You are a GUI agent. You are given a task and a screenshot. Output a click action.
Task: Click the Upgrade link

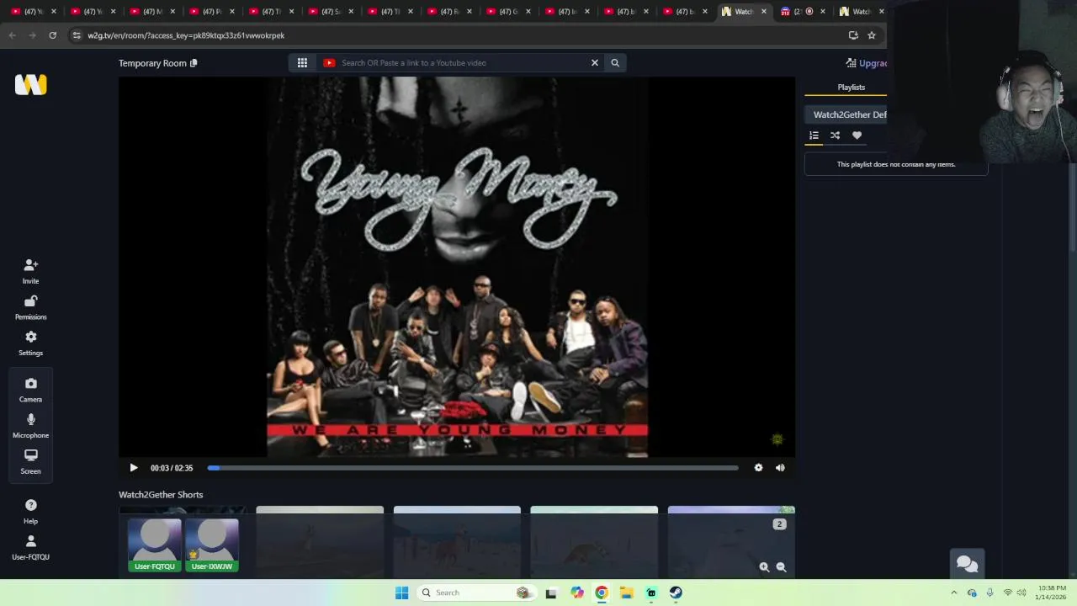tap(867, 63)
